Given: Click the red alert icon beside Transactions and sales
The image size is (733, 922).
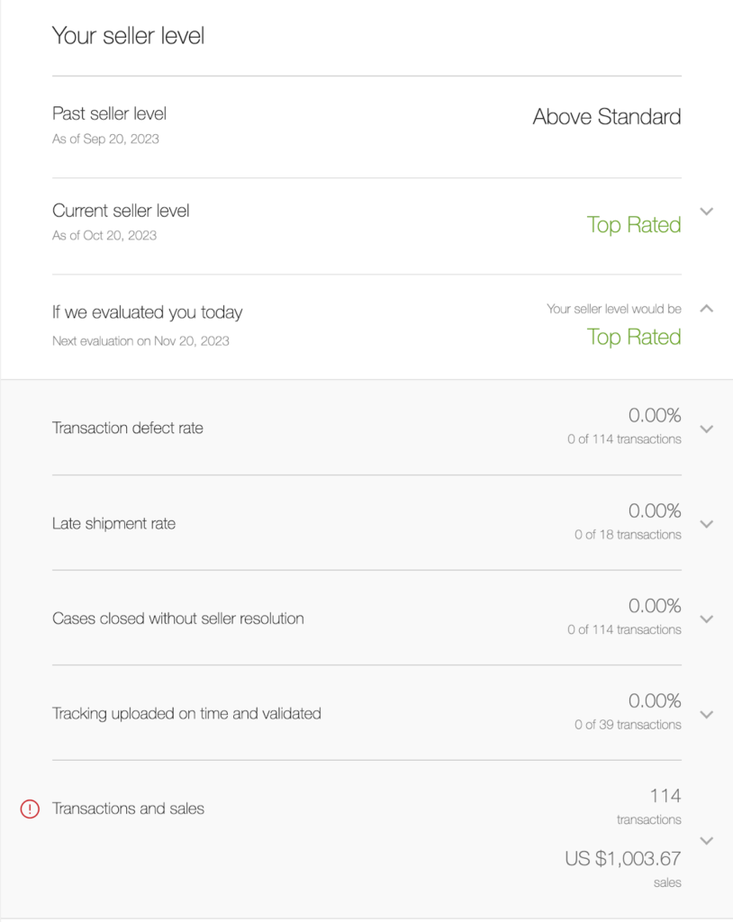Looking at the screenshot, I should point(30,809).
